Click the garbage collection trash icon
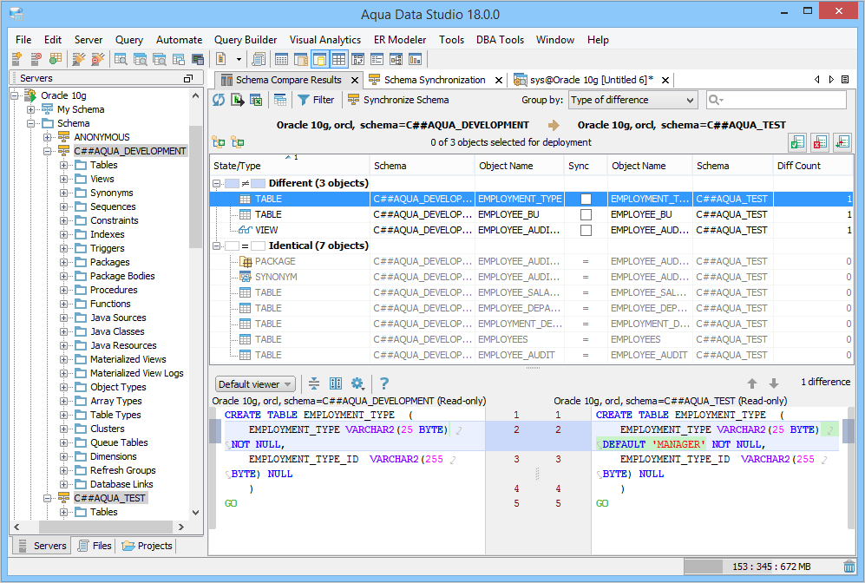The image size is (865, 583). point(849,567)
